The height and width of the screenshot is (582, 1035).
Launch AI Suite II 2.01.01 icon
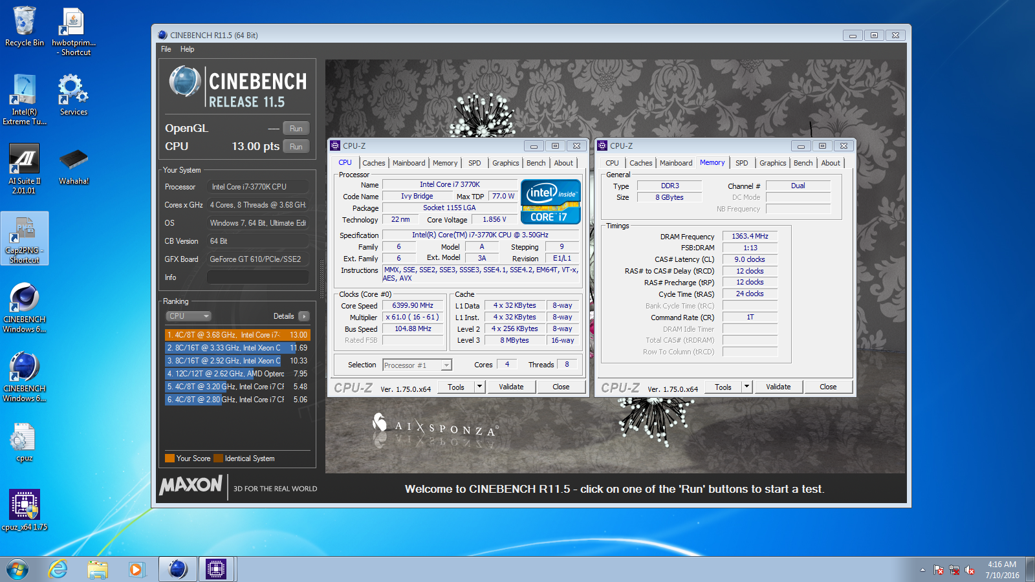[x=25, y=168]
